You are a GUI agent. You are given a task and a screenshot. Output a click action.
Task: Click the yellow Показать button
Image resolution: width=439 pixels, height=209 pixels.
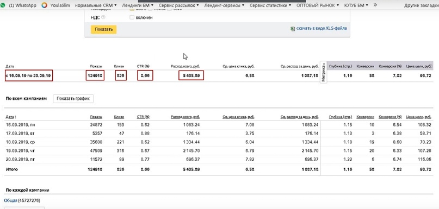click(x=103, y=29)
